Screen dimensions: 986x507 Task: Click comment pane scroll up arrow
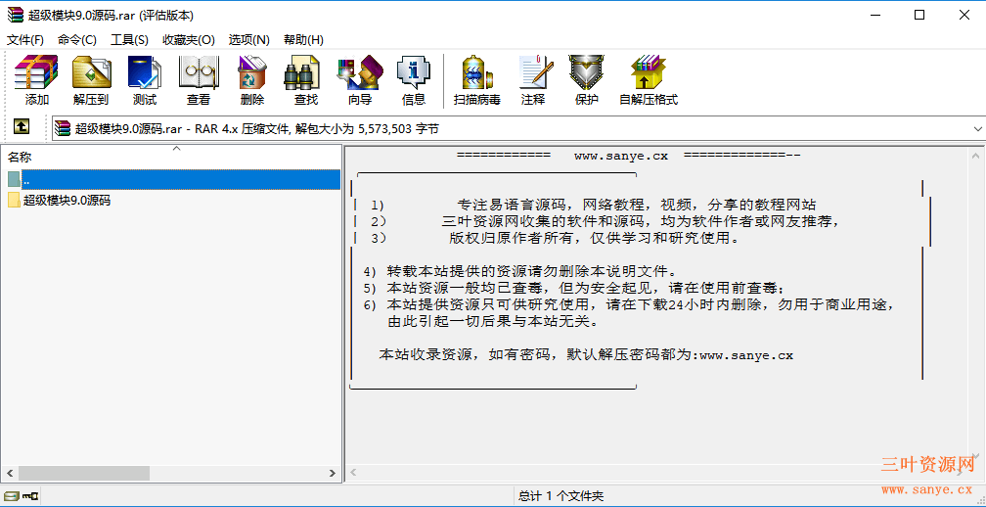click(x=975, y=156)
